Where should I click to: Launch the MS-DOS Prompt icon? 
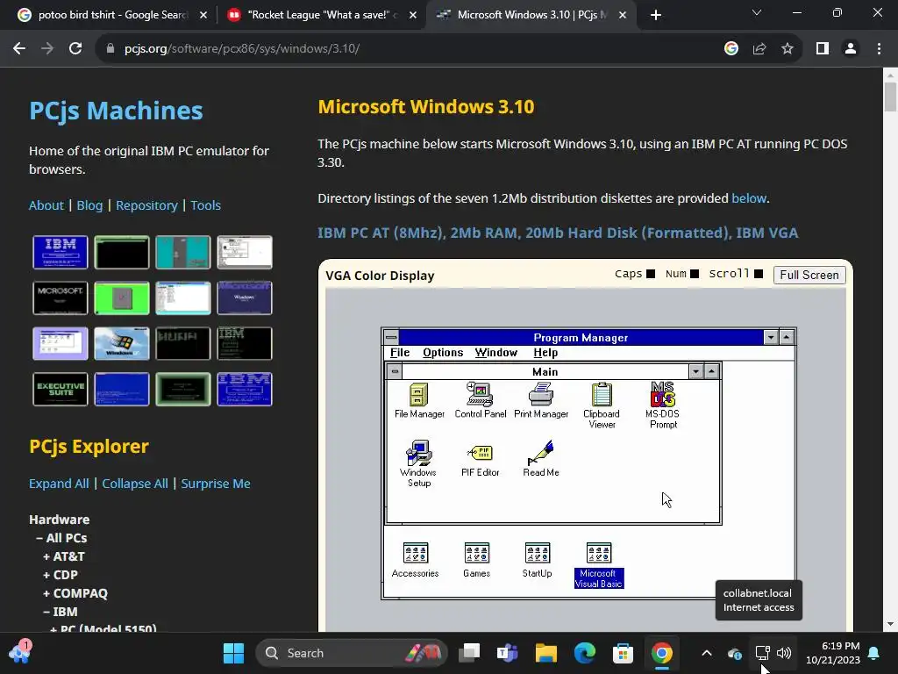663,405
